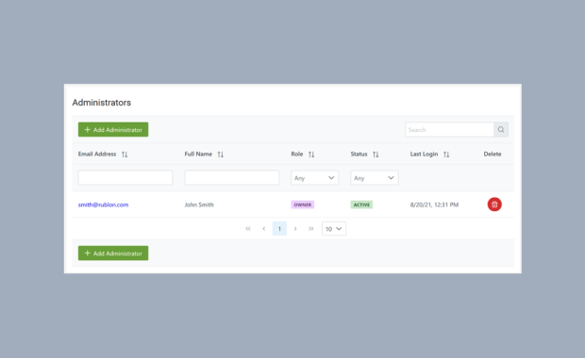Expand the rows per page dropdown
This screenshot has height=358, width=585.
[334, 229]
